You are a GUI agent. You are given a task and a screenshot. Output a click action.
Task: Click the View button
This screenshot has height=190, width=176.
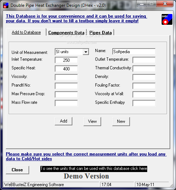pos(92,121)
